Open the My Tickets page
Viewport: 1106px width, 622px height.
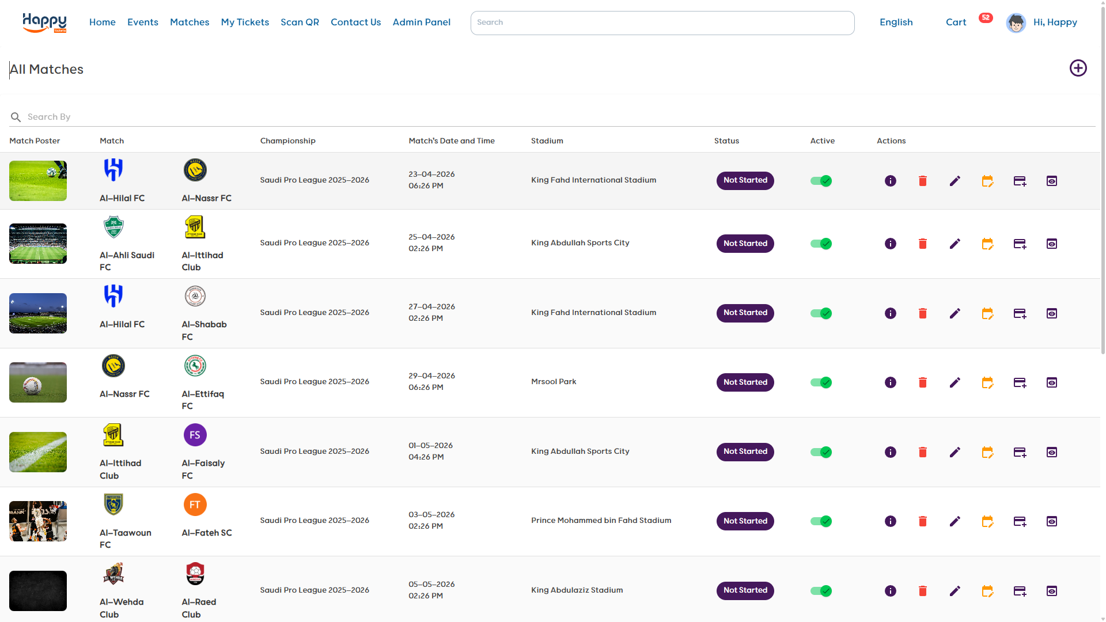click(x=245, y=22)
